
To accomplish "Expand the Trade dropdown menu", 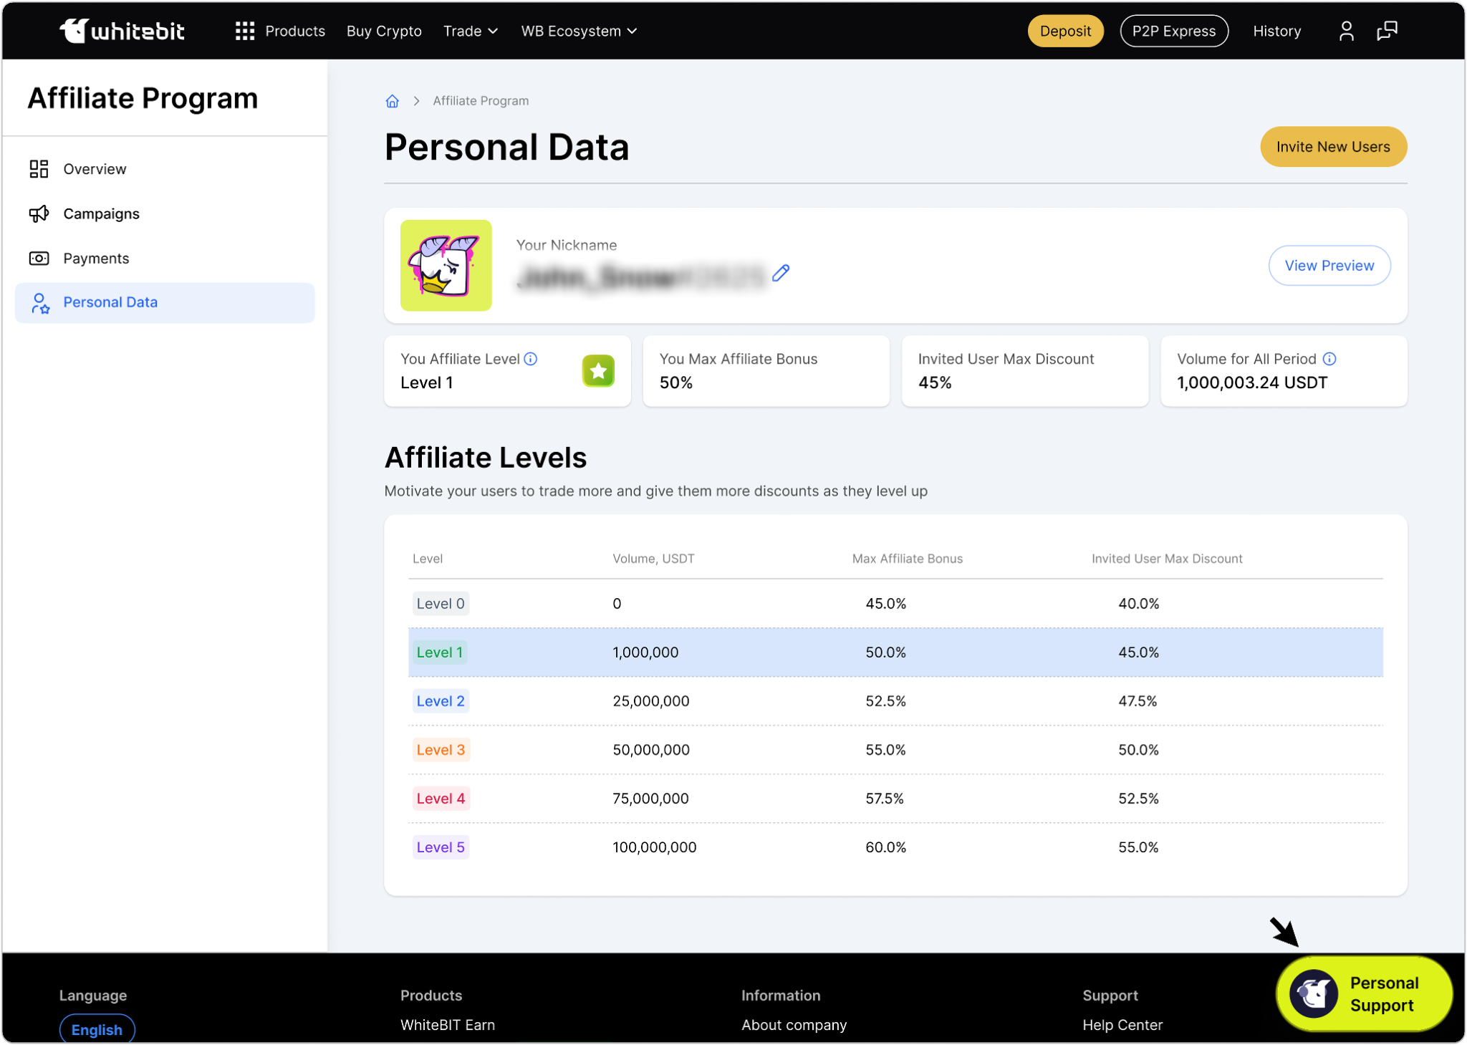I will [470, 31].
